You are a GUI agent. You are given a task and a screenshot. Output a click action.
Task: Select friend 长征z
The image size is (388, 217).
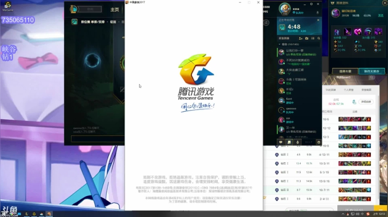[299, 91]
